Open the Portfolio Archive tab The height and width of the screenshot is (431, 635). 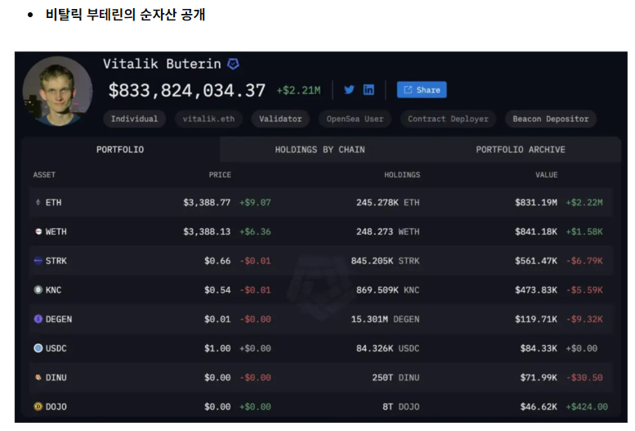click(x=521, y=150)
